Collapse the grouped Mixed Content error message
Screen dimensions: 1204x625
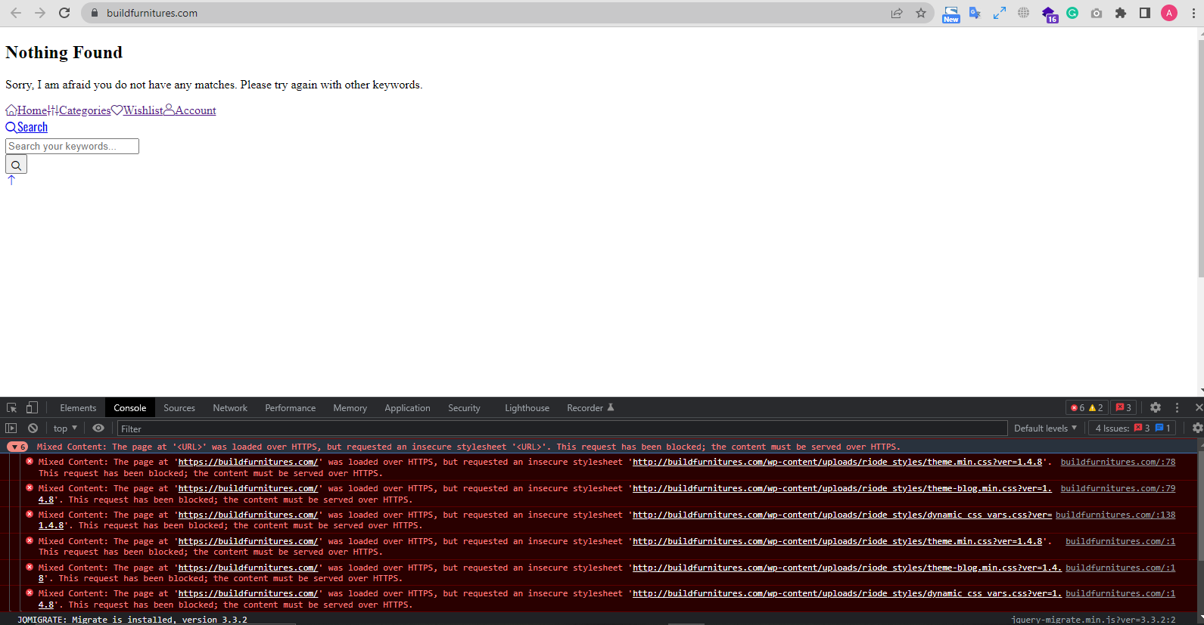click(x=17, y=447)
